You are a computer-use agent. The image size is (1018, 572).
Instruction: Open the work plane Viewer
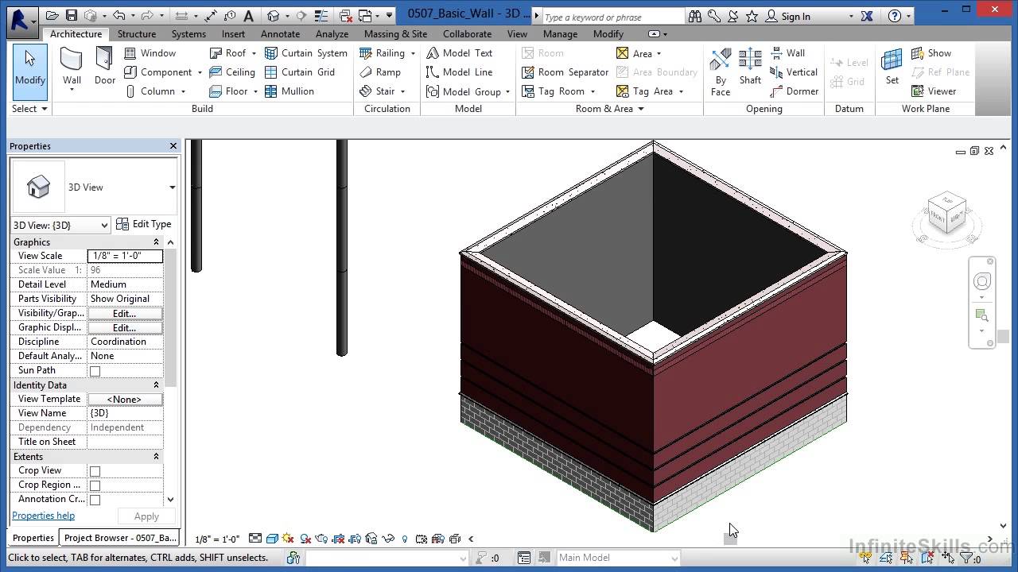coord(934,91)
